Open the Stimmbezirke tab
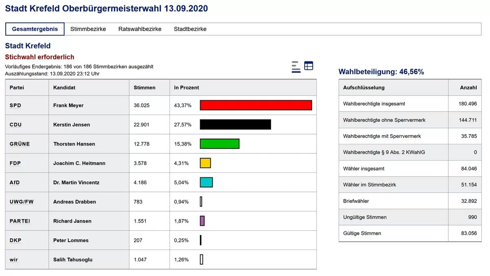The height and width of the screenshot is (276, 490). [x=88, y=29]
